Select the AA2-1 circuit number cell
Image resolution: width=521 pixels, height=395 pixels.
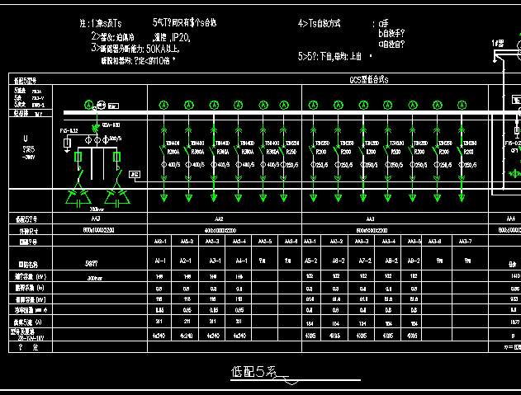pos(160,241)
